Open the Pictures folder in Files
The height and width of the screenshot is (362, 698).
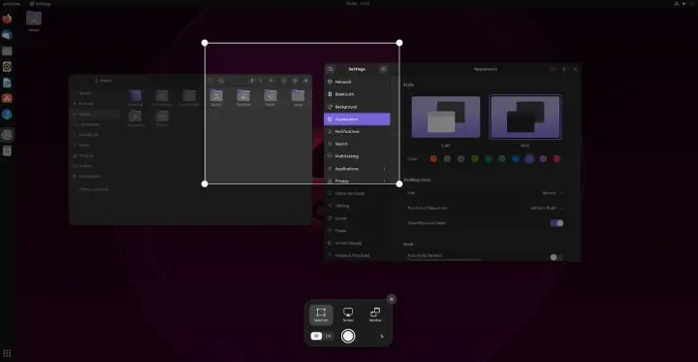click(243, 98)
